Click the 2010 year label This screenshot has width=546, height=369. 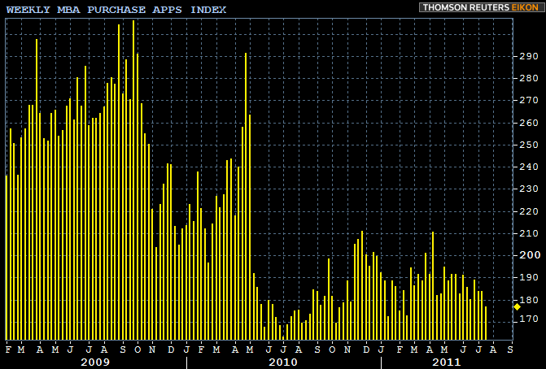point(283,361)
